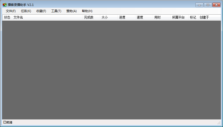Viewport: 223px width, 127px height.
Task: Open the 赞助(A) menu
Action: coord(71,11)
